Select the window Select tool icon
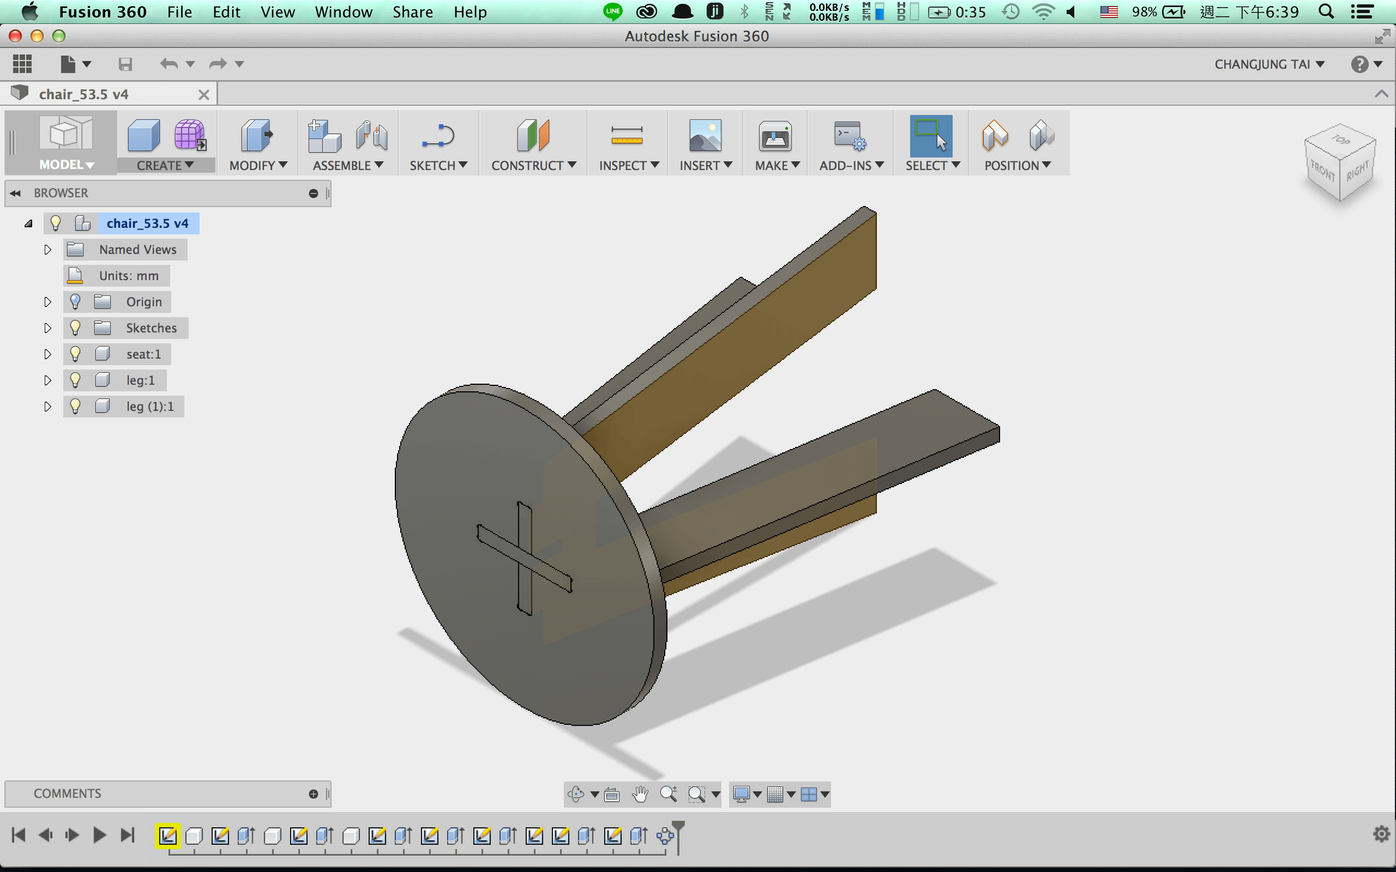Screen dimensions: 1396x872 [x=931, y=136]
